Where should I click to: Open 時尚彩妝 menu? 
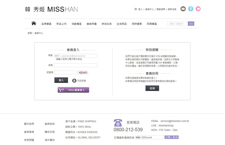coord(106,24)
